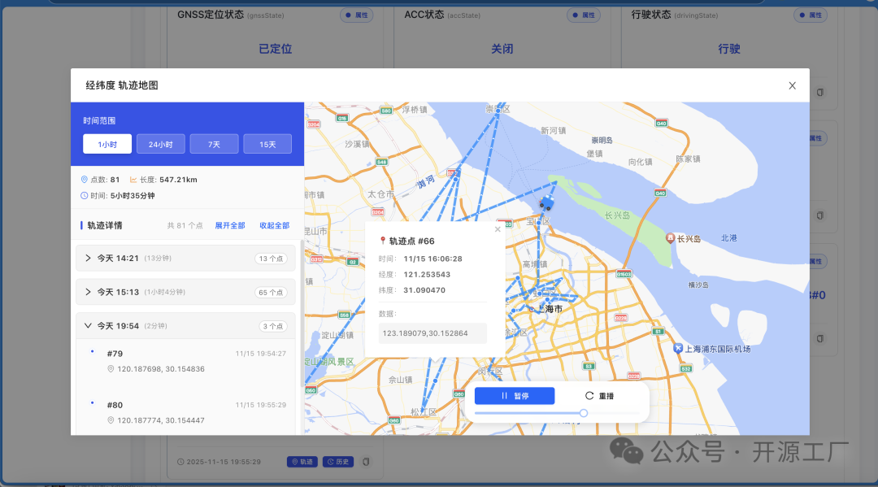
Task: Click the playback progress slider handle
Action: (x=583, y=413)
